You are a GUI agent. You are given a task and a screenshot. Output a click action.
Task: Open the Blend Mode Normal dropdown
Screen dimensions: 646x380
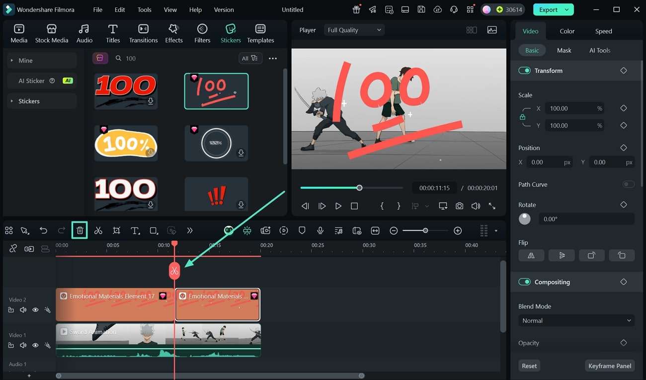tap(576, 321)
